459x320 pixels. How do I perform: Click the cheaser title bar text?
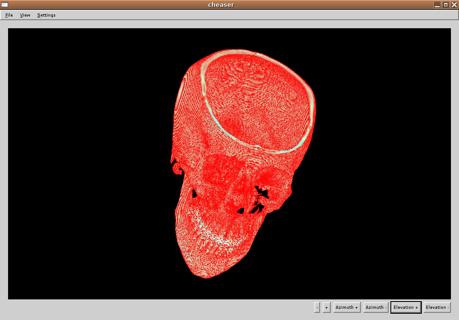pyautogui.click(x=221, y=5)
